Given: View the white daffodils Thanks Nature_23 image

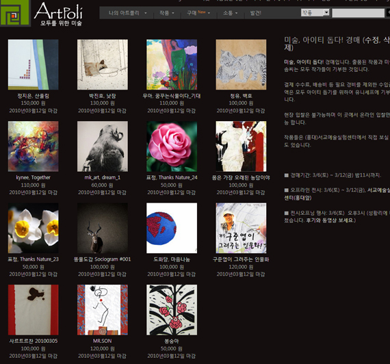Looking at the screenshot, I should [x=33, y=228].
